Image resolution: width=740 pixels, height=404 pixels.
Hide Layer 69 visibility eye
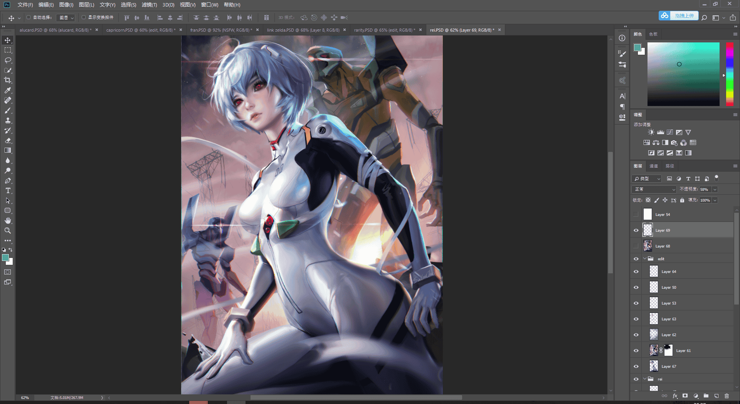coord(636,231)
